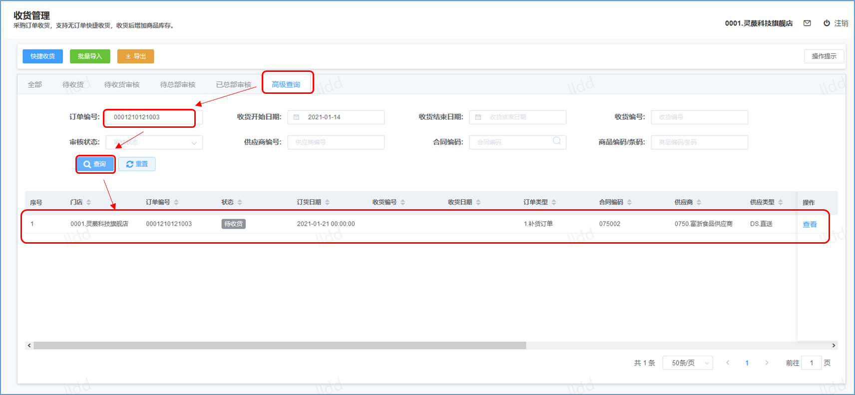Sort by 订货日期 column arrows
855x395 pixels.
coord(327,202)
